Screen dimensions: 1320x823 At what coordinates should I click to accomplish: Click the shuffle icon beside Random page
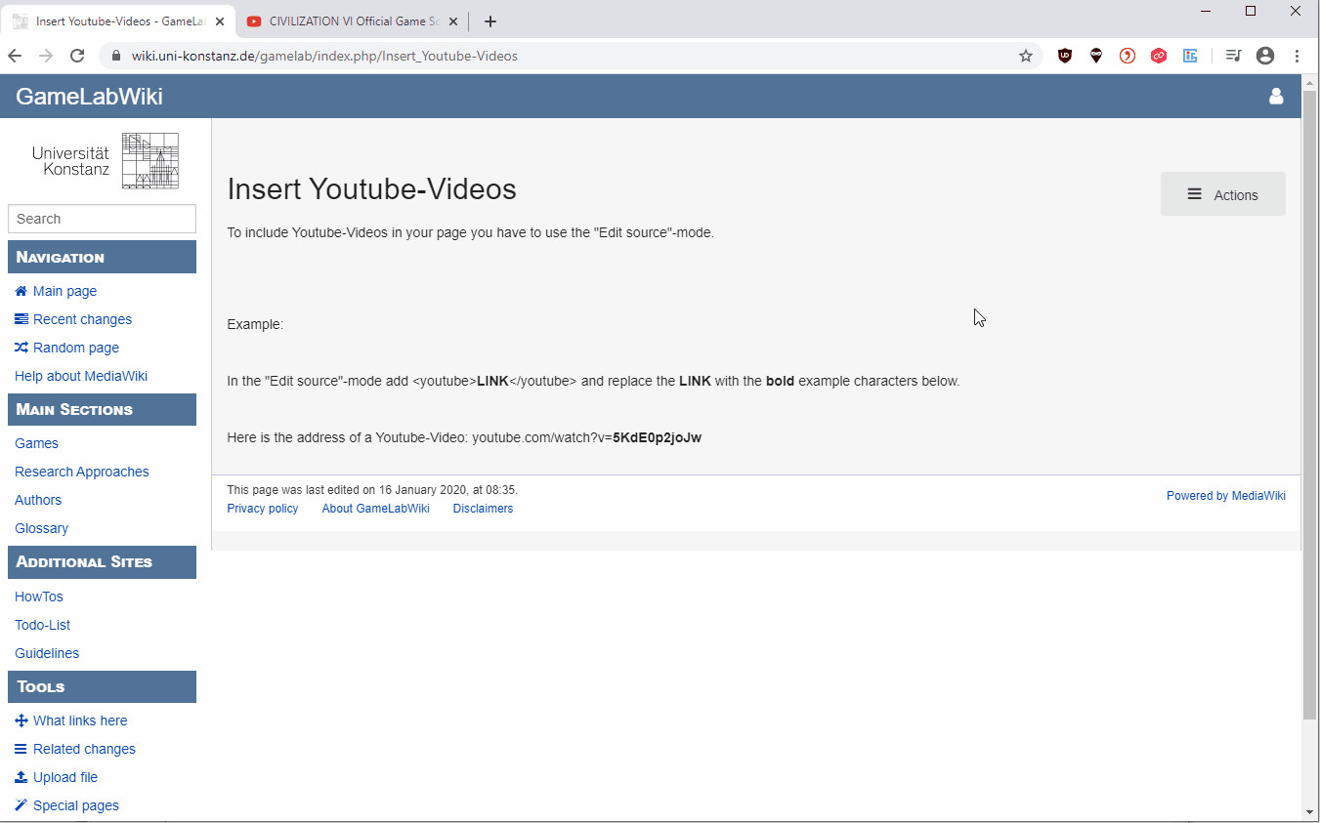[21, 348]
